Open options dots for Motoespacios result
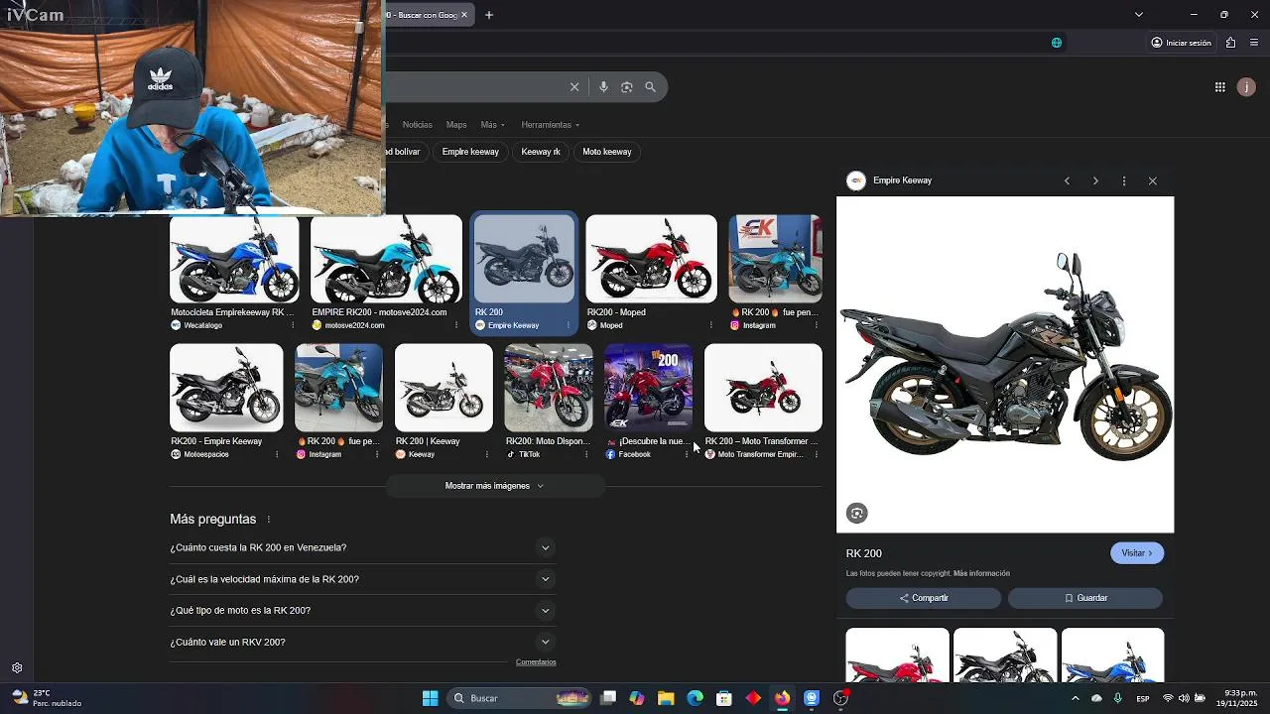1270x714 pixels. pos(277,454)
